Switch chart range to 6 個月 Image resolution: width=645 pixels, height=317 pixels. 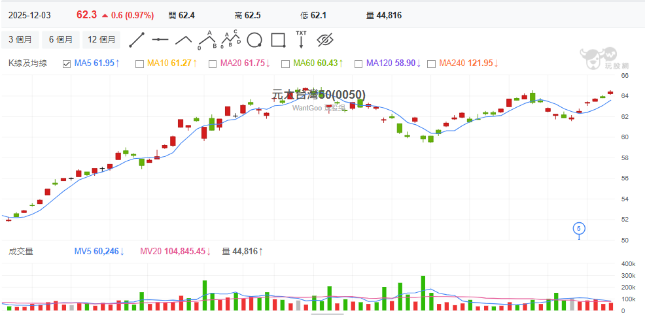coord(61,40)
